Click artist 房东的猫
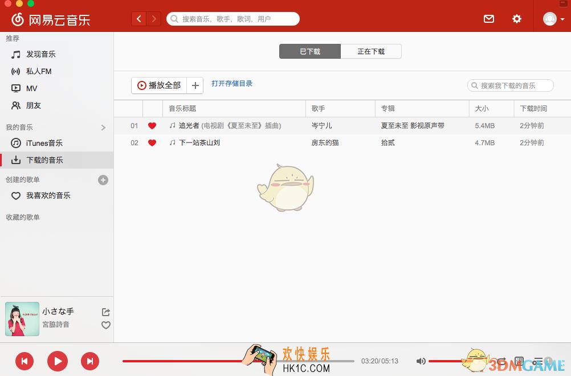Screen dimensions: 571x376 [x=325, y=142]
